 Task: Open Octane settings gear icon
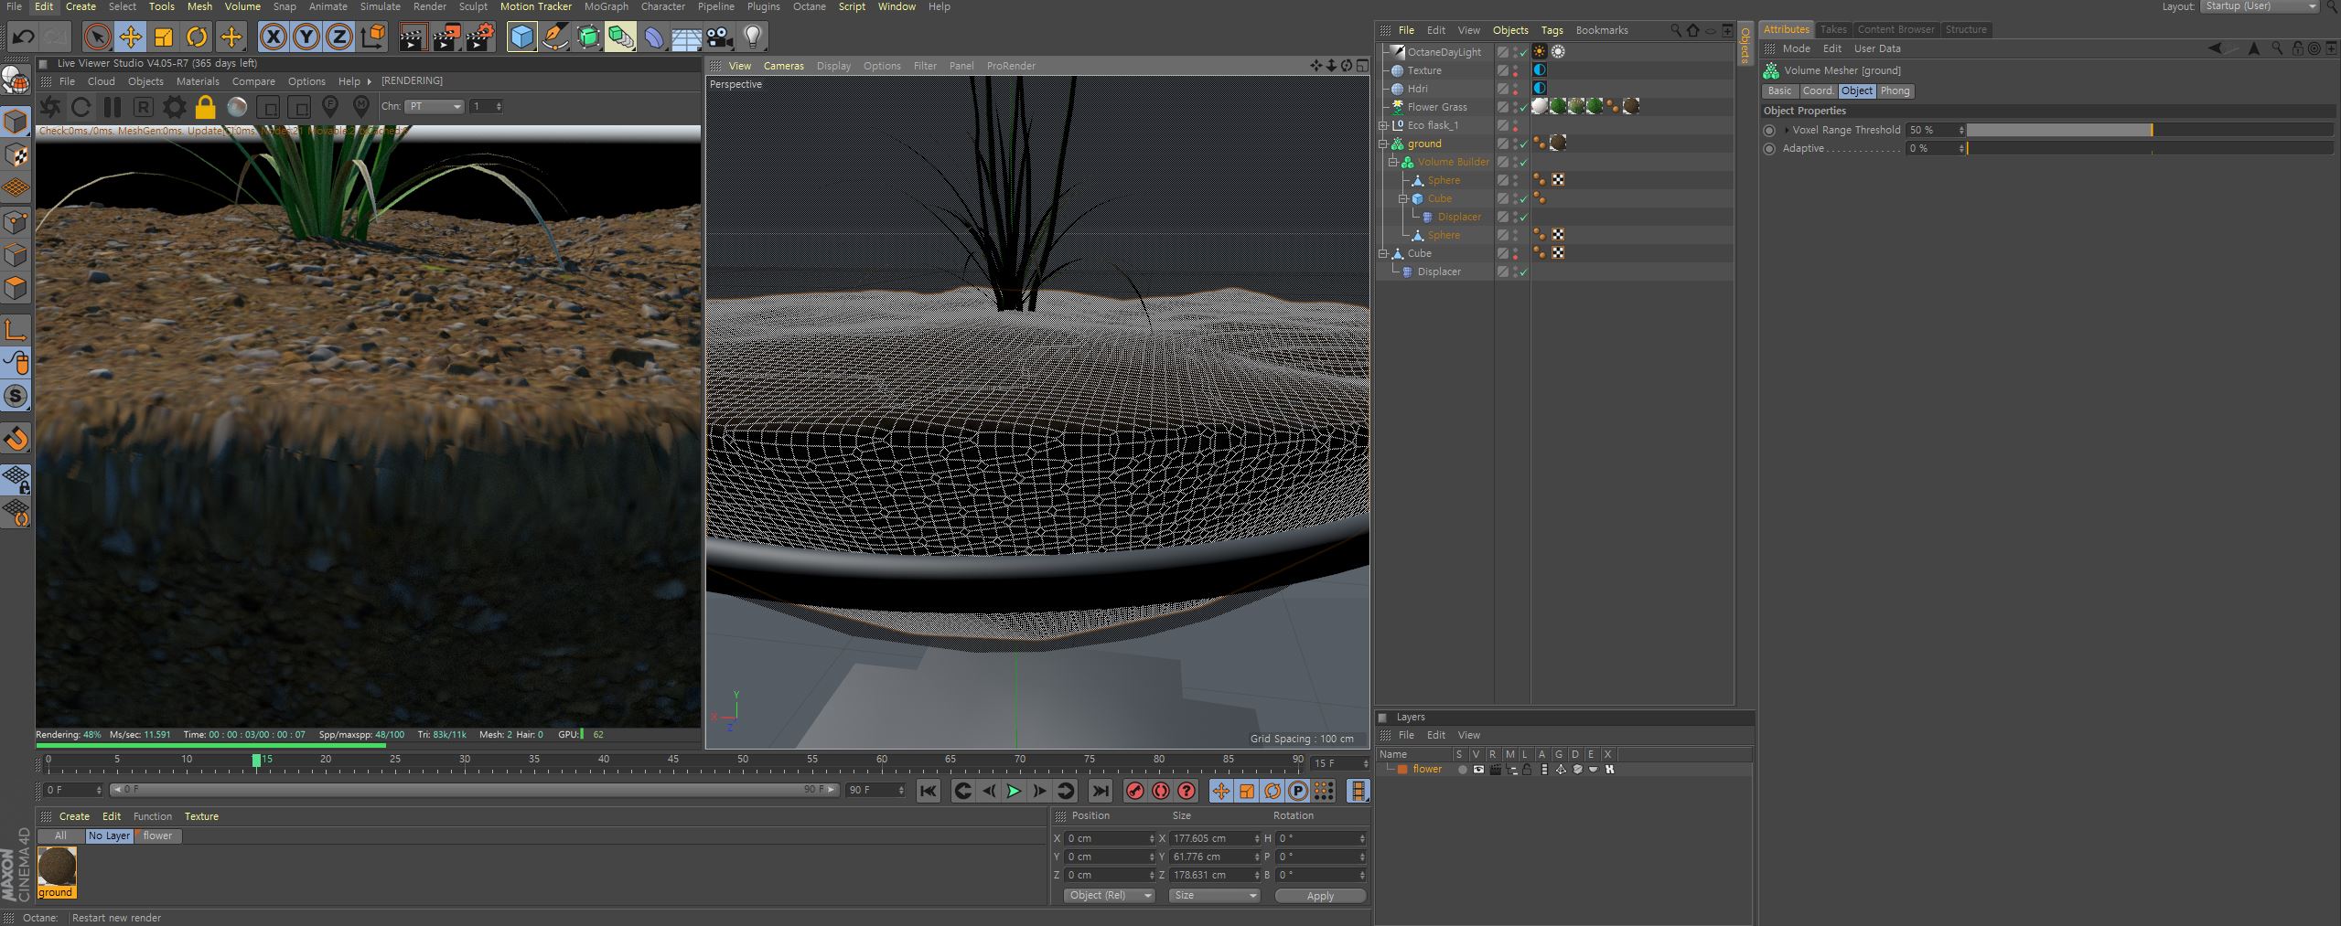pyautogui.click(x=174, y=107)
